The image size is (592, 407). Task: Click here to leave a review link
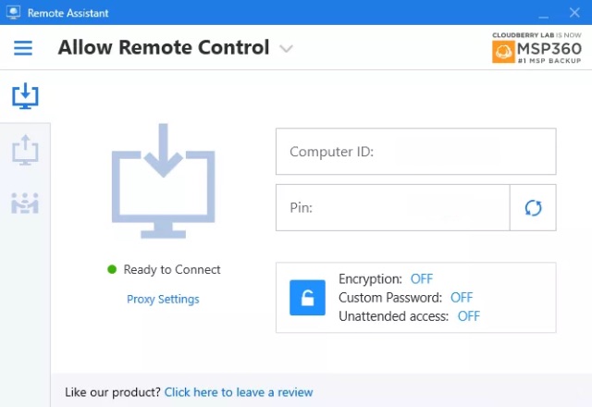point(239,392)
